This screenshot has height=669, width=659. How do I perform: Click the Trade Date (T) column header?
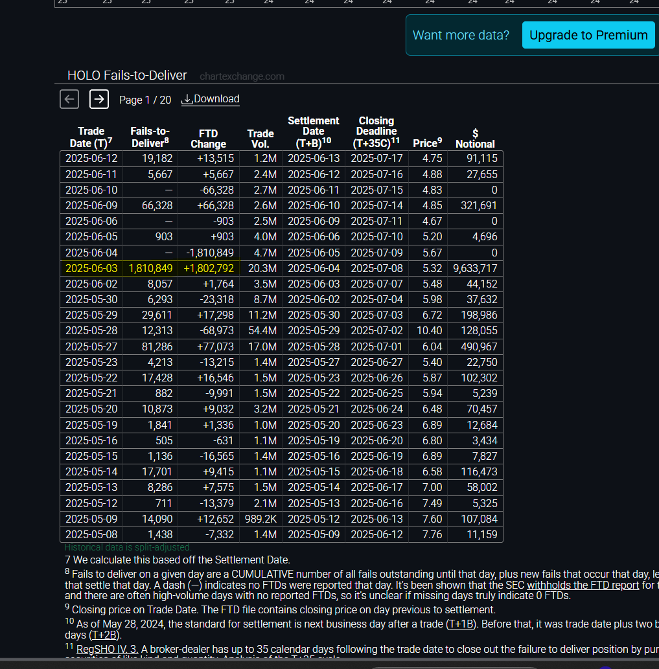coord(91,137)
